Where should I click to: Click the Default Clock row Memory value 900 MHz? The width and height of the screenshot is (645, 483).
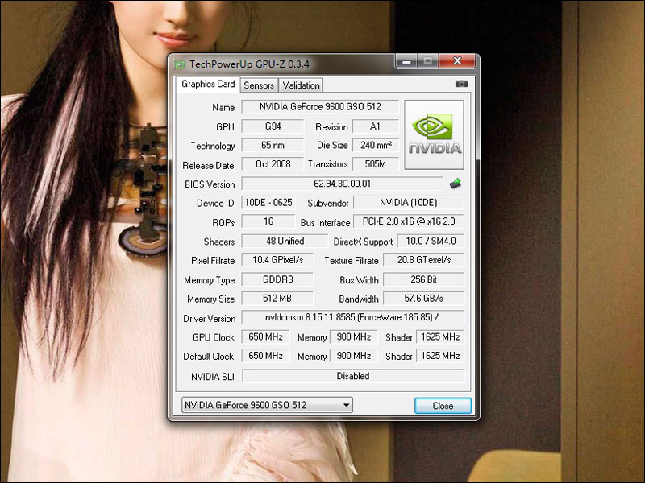(x=354, y=356)
